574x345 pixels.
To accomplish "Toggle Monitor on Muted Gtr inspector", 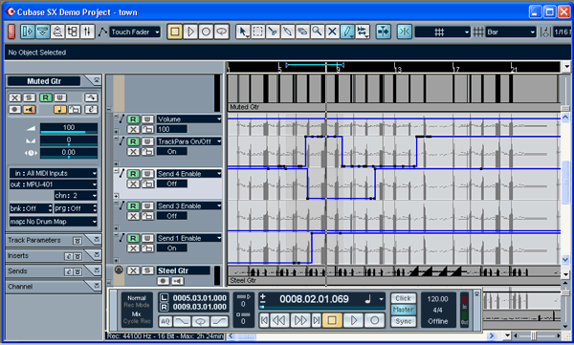I will 30,109.
